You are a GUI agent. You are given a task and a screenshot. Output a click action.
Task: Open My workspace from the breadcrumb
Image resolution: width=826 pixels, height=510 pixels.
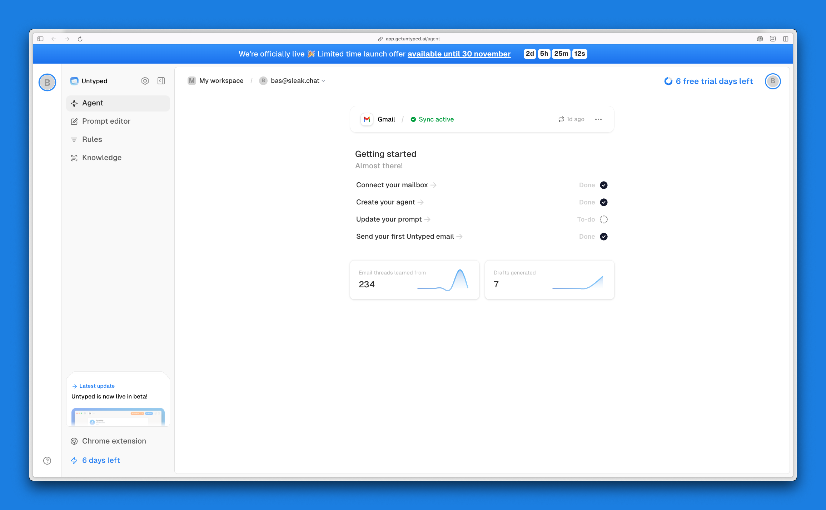coord(221,81)
